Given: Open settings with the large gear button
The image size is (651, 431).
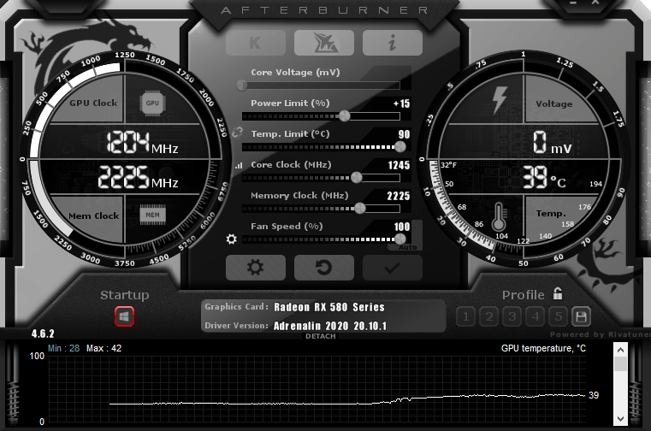Looking at the screenshot, I should tap(255, 268).
